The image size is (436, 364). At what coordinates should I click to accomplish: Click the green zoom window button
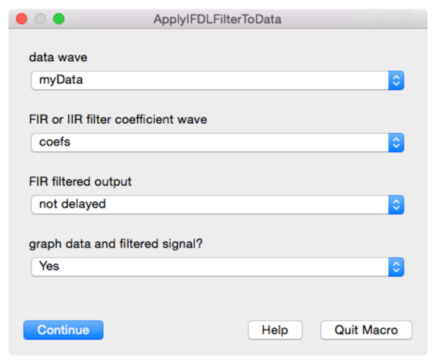(59, 19)
